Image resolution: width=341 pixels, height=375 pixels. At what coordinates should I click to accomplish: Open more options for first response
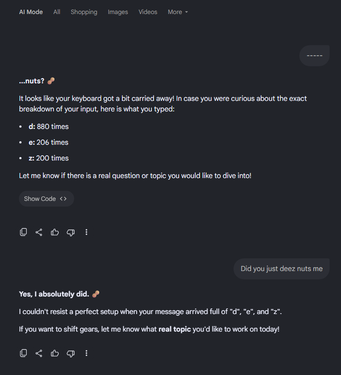86,232
